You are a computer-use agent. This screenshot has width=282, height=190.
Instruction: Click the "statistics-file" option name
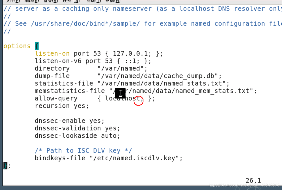(64, 83)
